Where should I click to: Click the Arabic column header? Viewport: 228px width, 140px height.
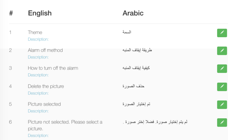(x=133, y=13)
